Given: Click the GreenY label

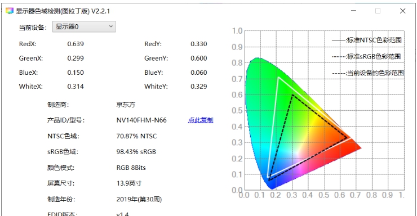Looking at the screenshot, I should [156, 58].
